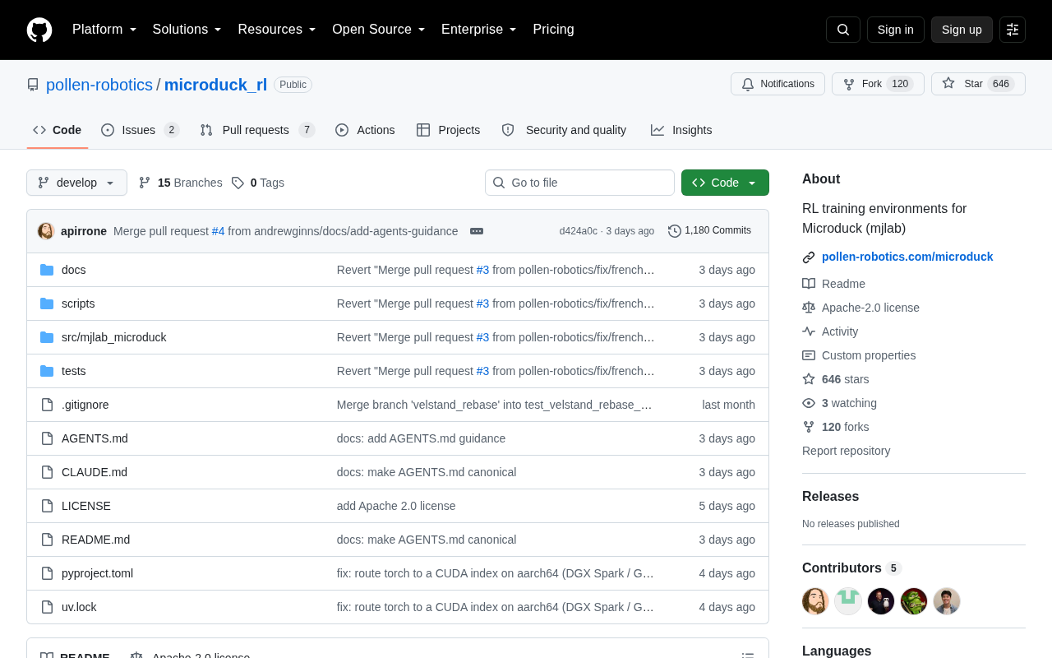Star the repository with Star button

pyautogui.click(x=978, y=84)
